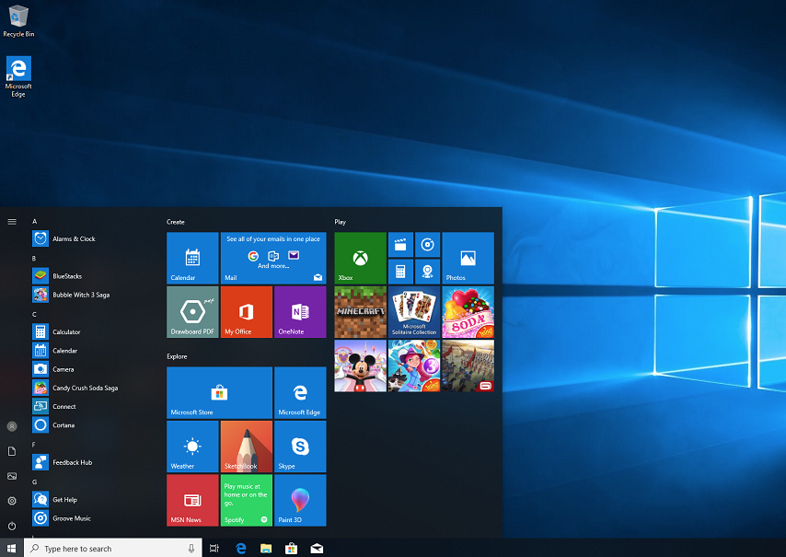786x557 pixels.
Task: Select the Recycle Bin desktop icon
Action: (18, 21)
